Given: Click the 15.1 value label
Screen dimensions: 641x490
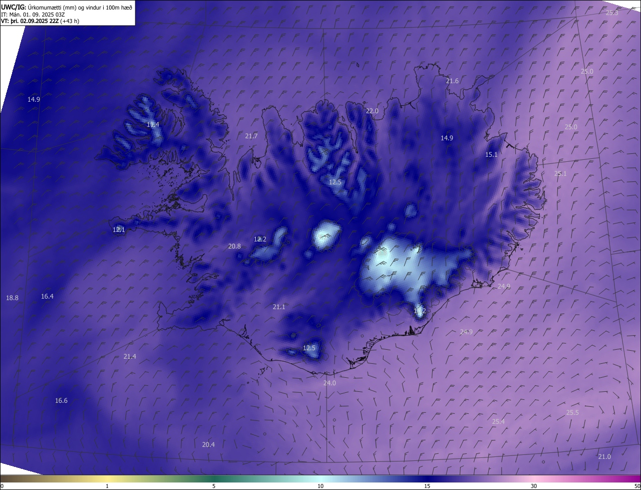Looking at the screenshot, I should tap(491, 154).
